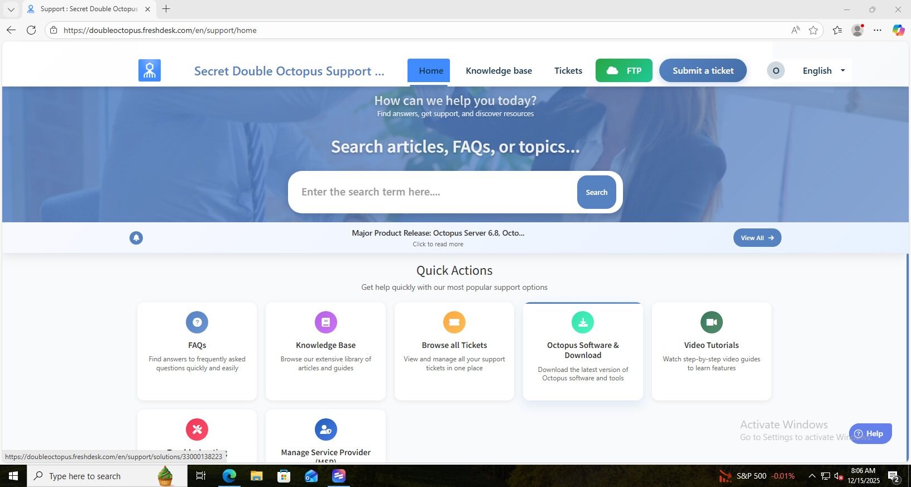The height and width of the screenshot is (487, 911).
Task: Click the Submit a ticket button
Action: coord(703,70)
